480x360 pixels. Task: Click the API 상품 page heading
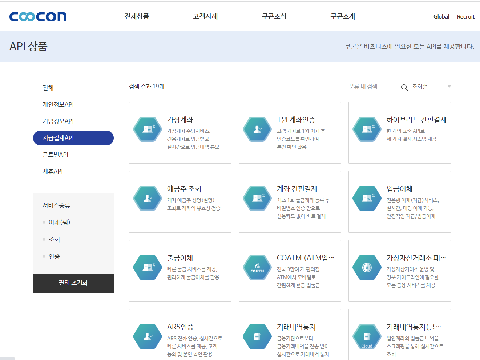[x=28, y=46]
